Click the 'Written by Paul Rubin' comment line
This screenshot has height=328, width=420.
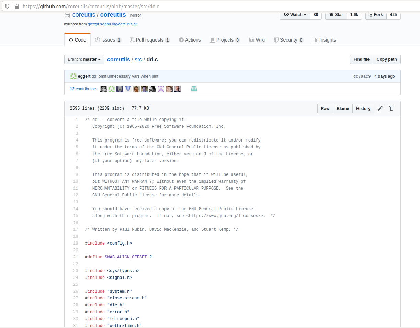click(162, 229)
